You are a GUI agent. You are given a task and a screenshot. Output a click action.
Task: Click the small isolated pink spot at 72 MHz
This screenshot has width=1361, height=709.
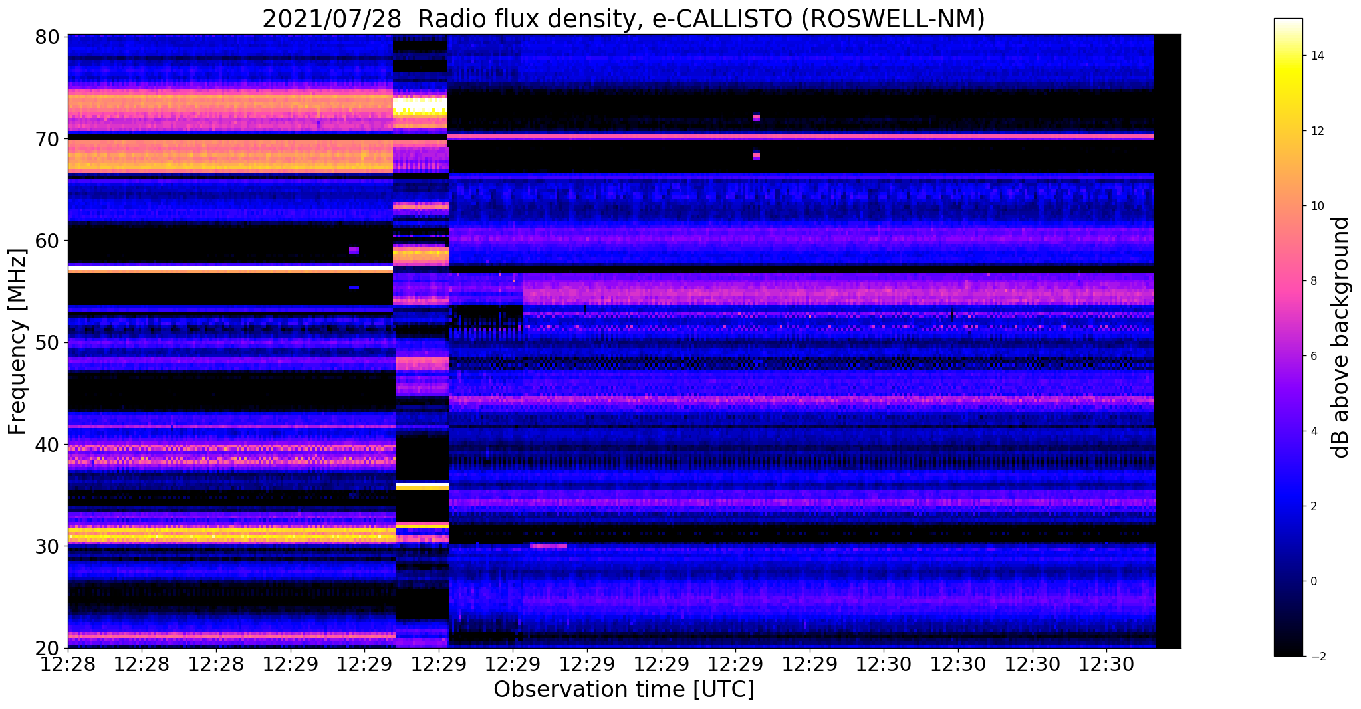(756, 118)
